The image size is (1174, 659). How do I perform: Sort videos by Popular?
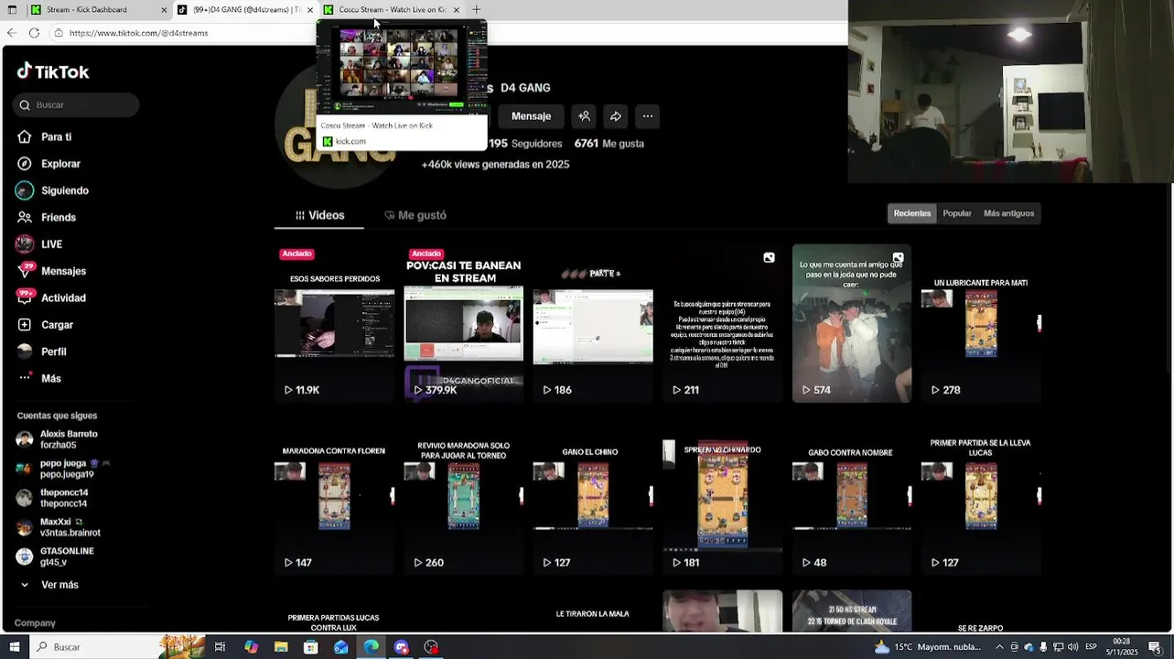[957, 213]
